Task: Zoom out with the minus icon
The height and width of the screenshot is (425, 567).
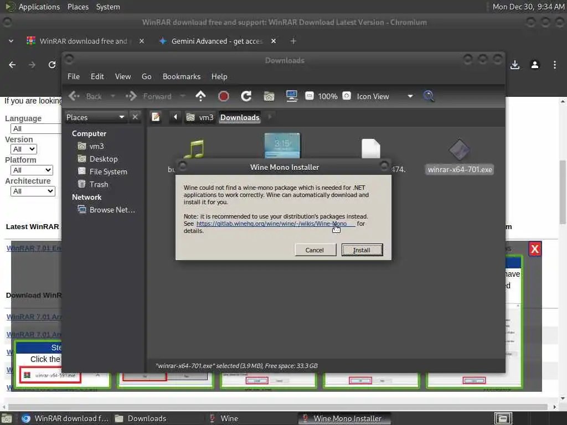Action: 309,96
